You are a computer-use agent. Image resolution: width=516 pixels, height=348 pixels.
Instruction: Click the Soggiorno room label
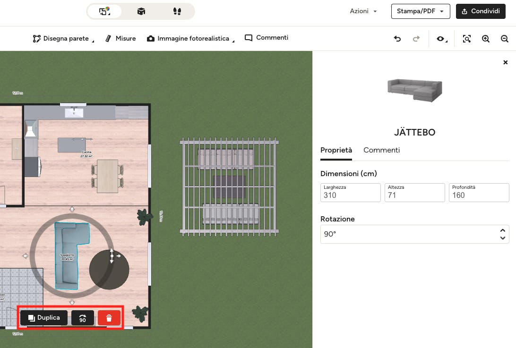click(67, 257)
